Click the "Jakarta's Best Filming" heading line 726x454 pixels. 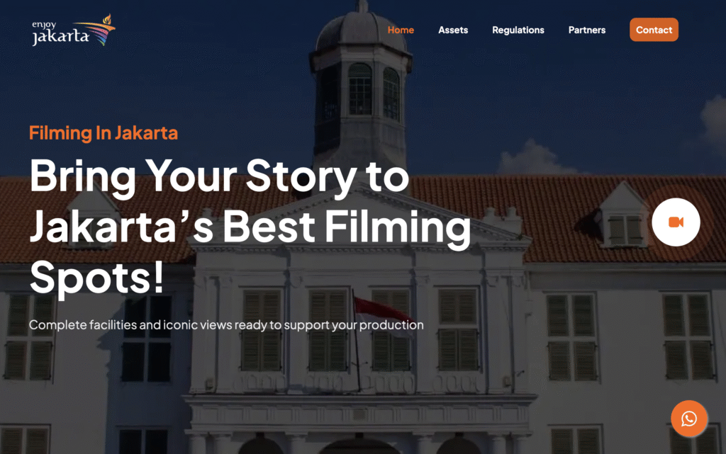pyautogui.click(x=250, y=227)
